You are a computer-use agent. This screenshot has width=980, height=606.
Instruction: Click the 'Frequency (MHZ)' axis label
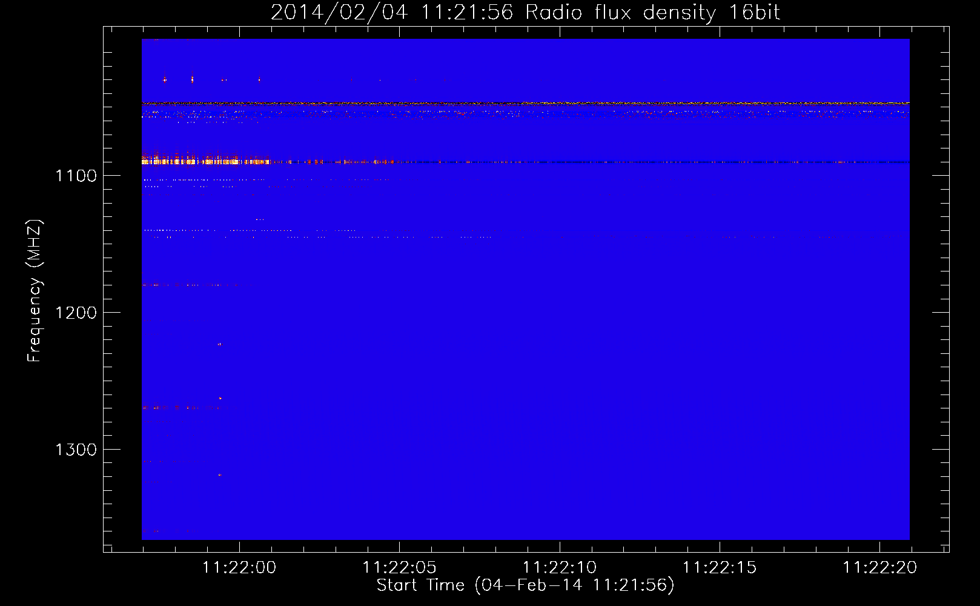tap(35, 290)
